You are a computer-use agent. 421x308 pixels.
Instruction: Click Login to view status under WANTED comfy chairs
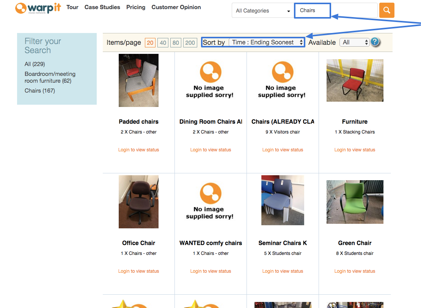click(210, 271)
